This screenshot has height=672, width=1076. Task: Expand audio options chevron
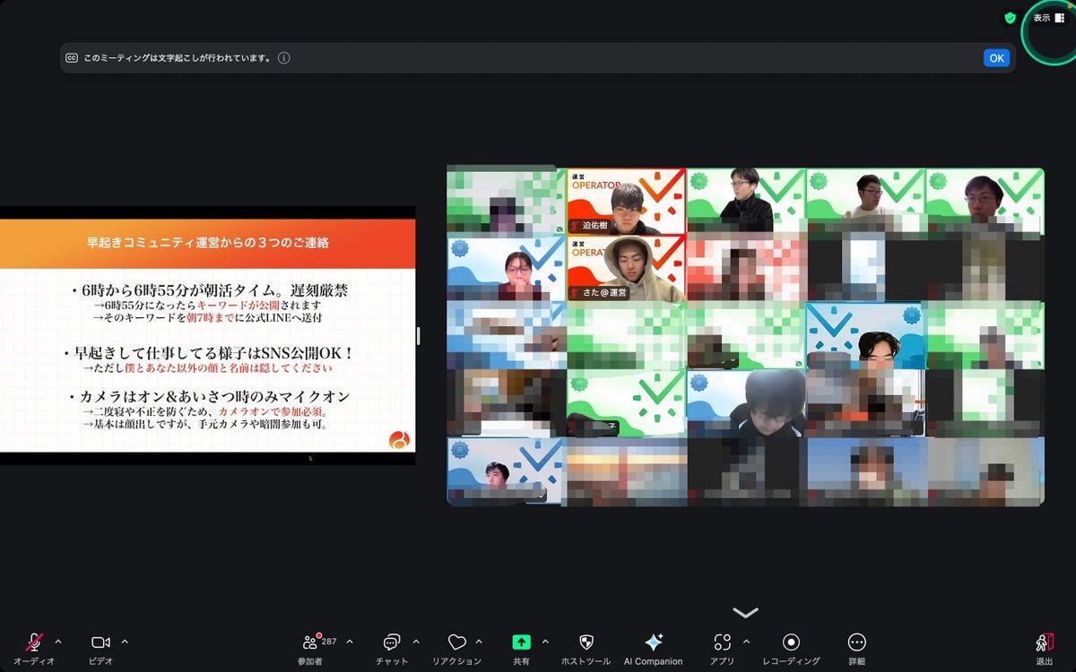point(58,642)
